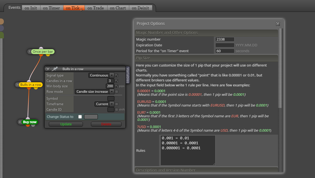Click the Expiration Date input field

click(x=225, y=45)
